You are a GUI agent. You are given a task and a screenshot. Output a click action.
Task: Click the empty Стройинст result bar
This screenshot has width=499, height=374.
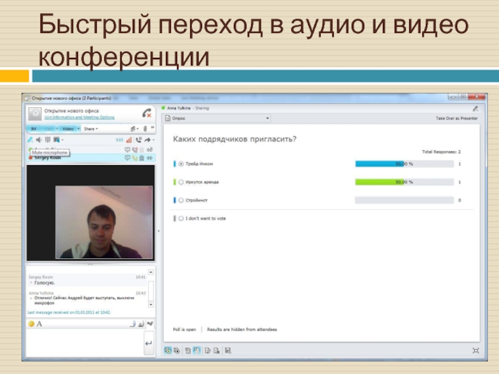click(x=404, y=200)
